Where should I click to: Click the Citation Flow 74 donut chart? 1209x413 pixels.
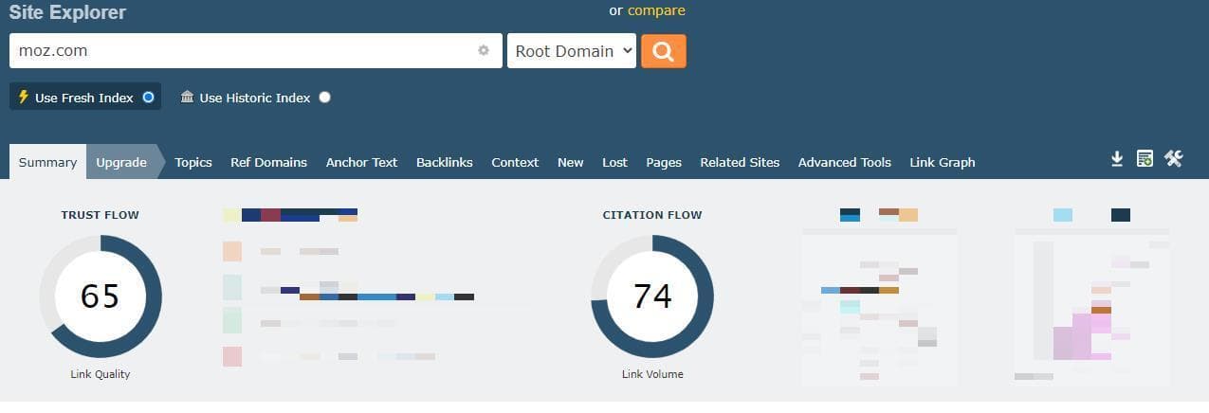tap(652, 296)
